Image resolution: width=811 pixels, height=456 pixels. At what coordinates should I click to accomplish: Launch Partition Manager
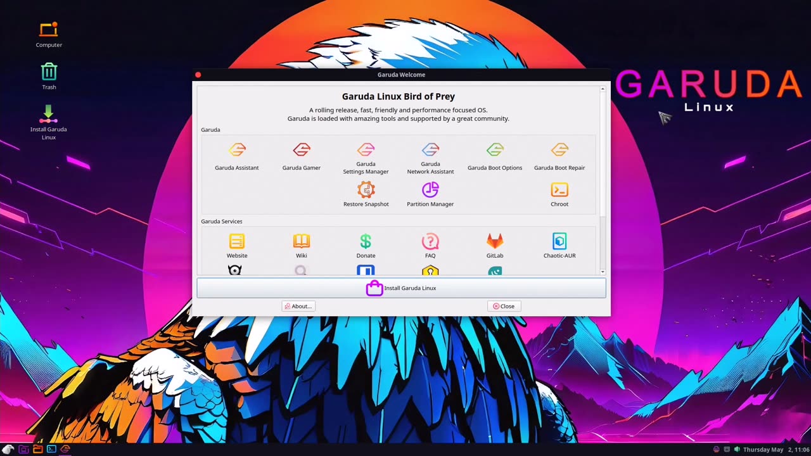(x=430, y=194)
